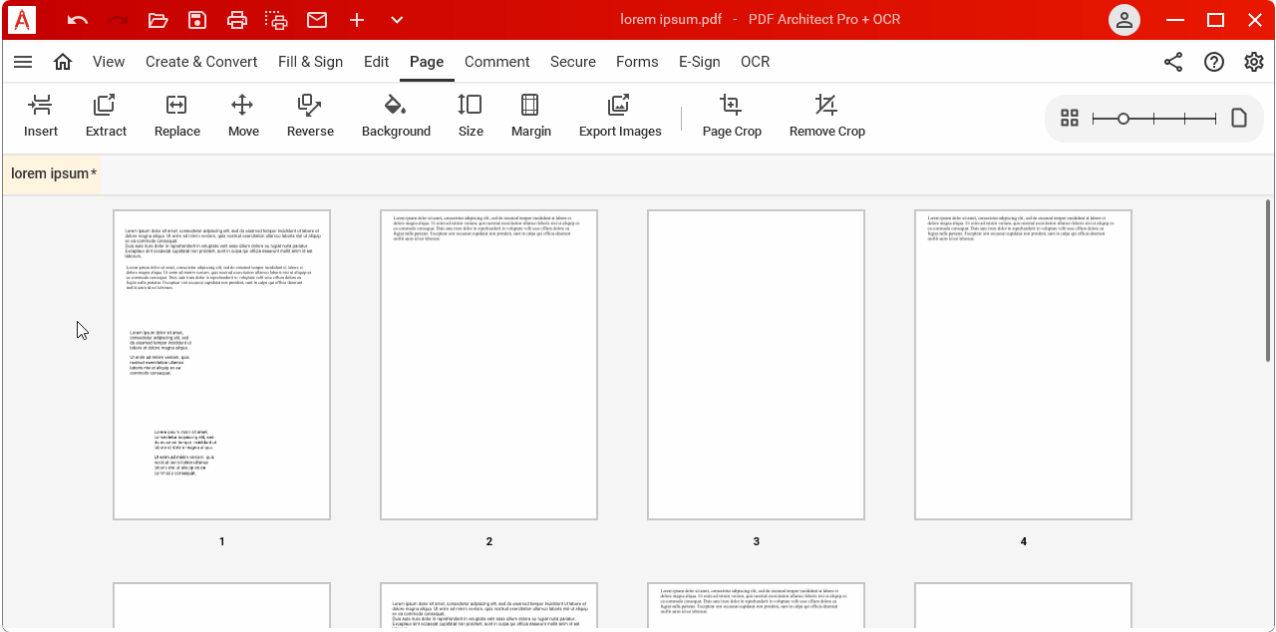This screenshot has height=632, width=1276.
Task: Click the Reverse pages tool
Action: tap(310, 117)
